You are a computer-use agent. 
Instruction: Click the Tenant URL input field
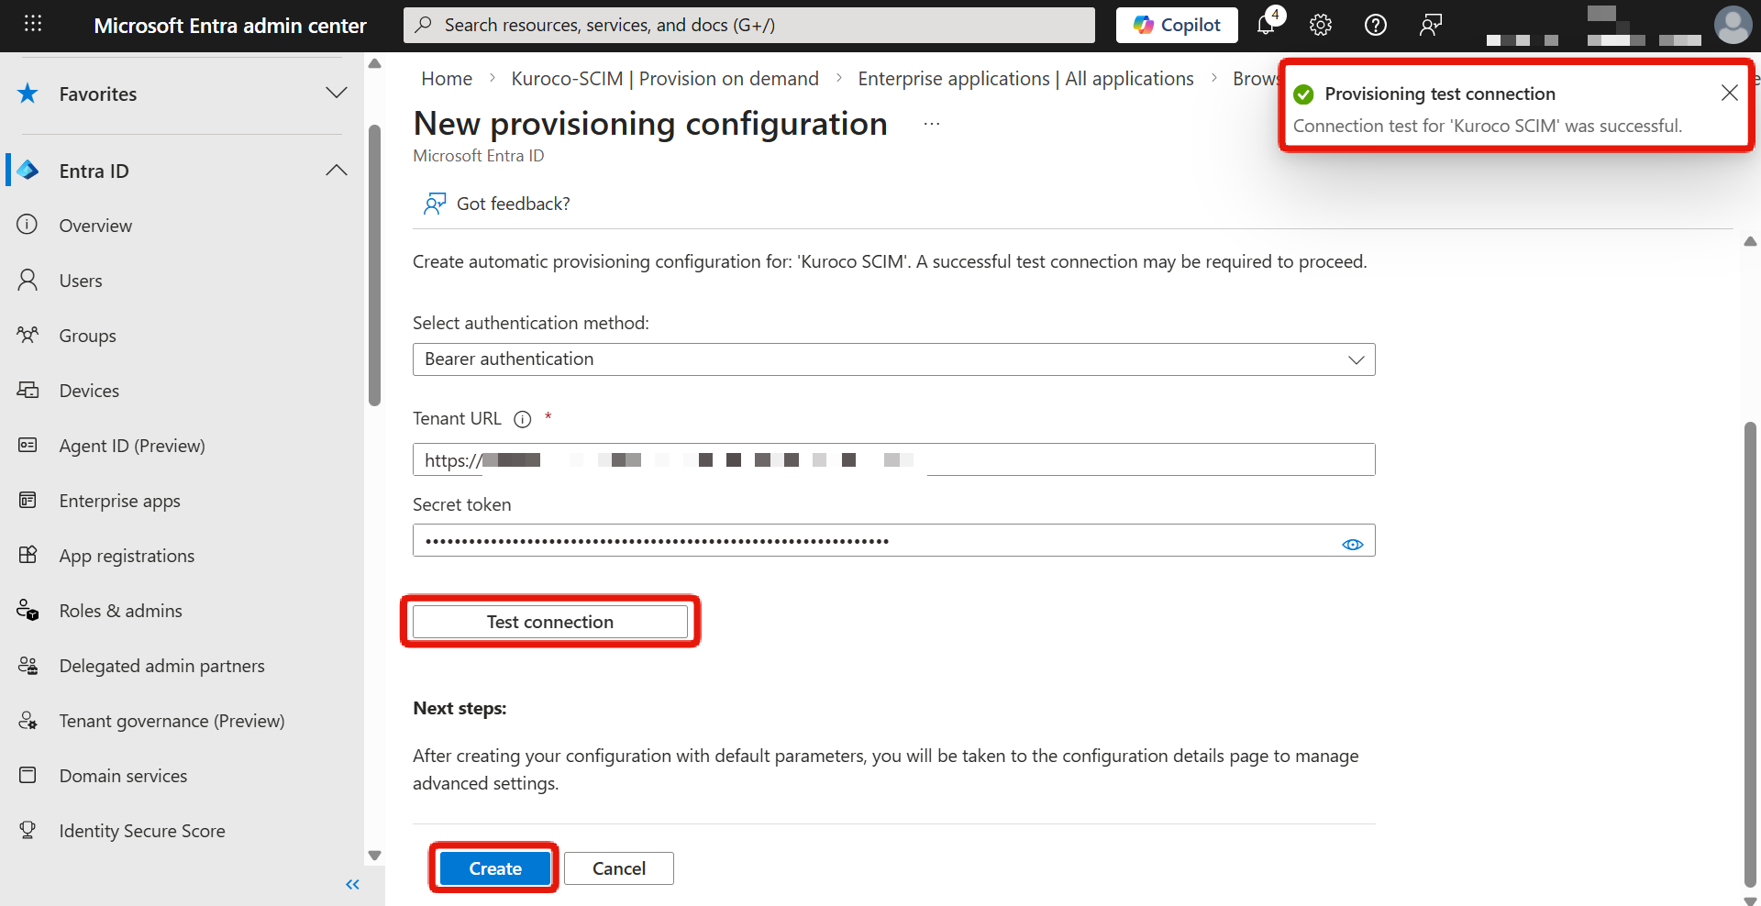pos(1146,459)
